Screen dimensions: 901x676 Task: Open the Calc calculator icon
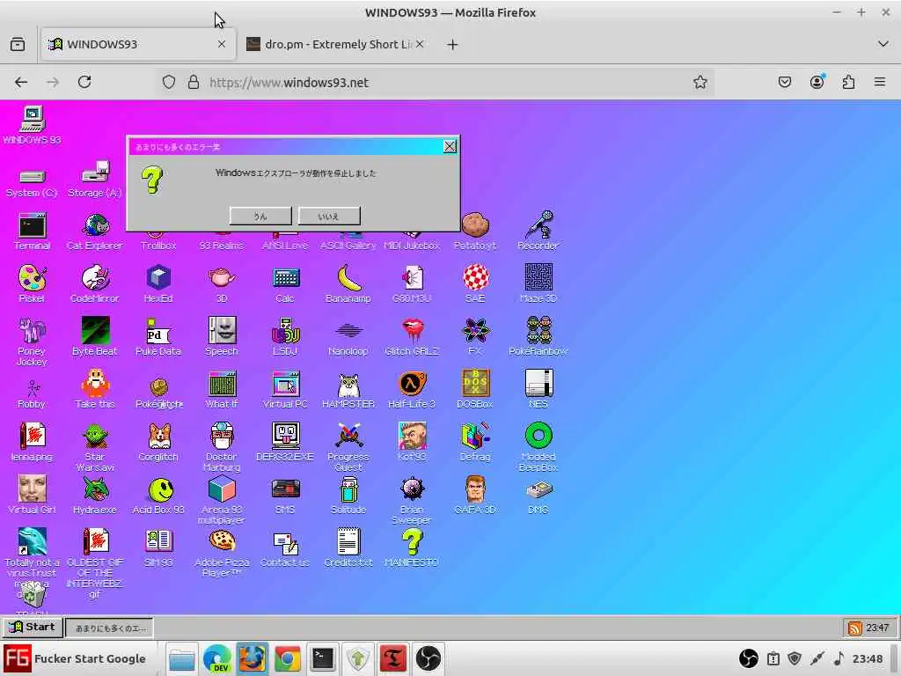click(x=285, y=284)
